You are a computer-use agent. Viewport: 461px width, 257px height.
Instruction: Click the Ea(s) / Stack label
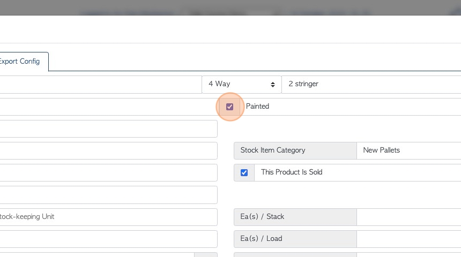pos(295,217)
